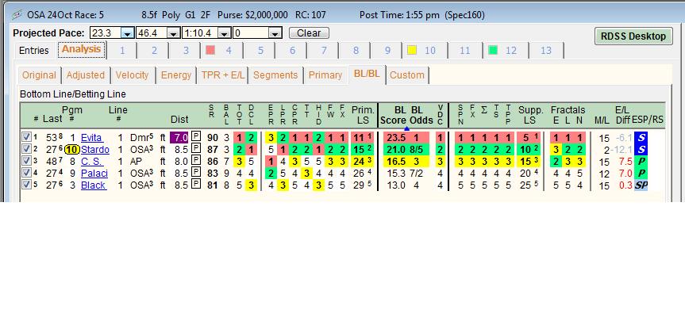Click the P surface icon in Black row
This screenshot has height=317, width=685.
[x=196, y=185]
